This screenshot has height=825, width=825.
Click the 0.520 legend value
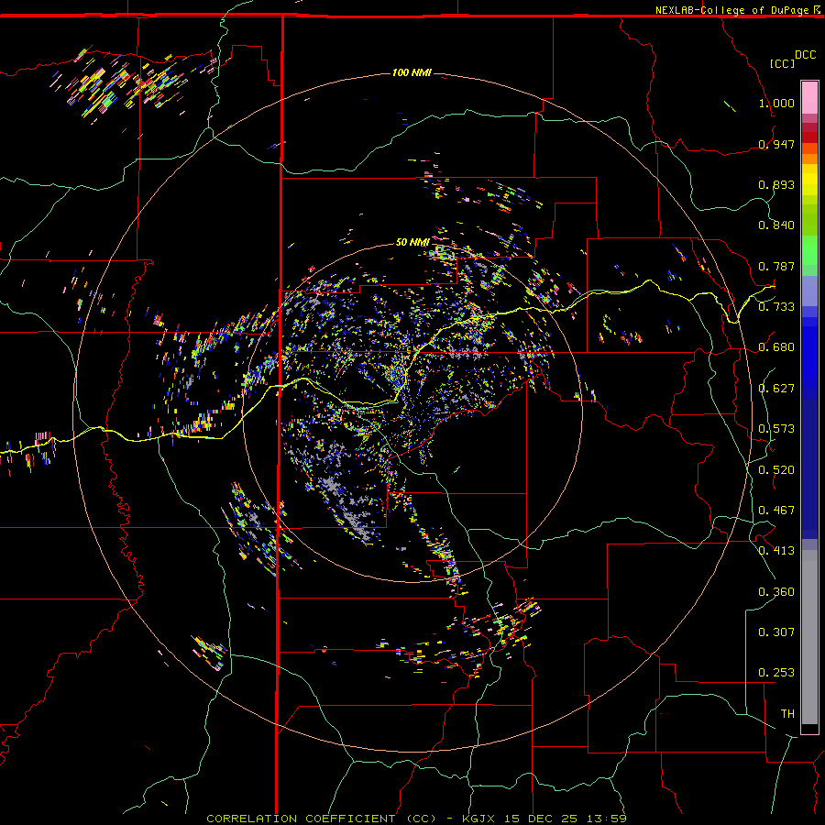pos(776,470)
